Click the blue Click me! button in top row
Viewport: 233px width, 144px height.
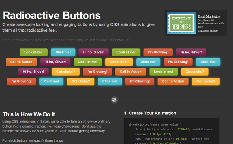(63, 52)
